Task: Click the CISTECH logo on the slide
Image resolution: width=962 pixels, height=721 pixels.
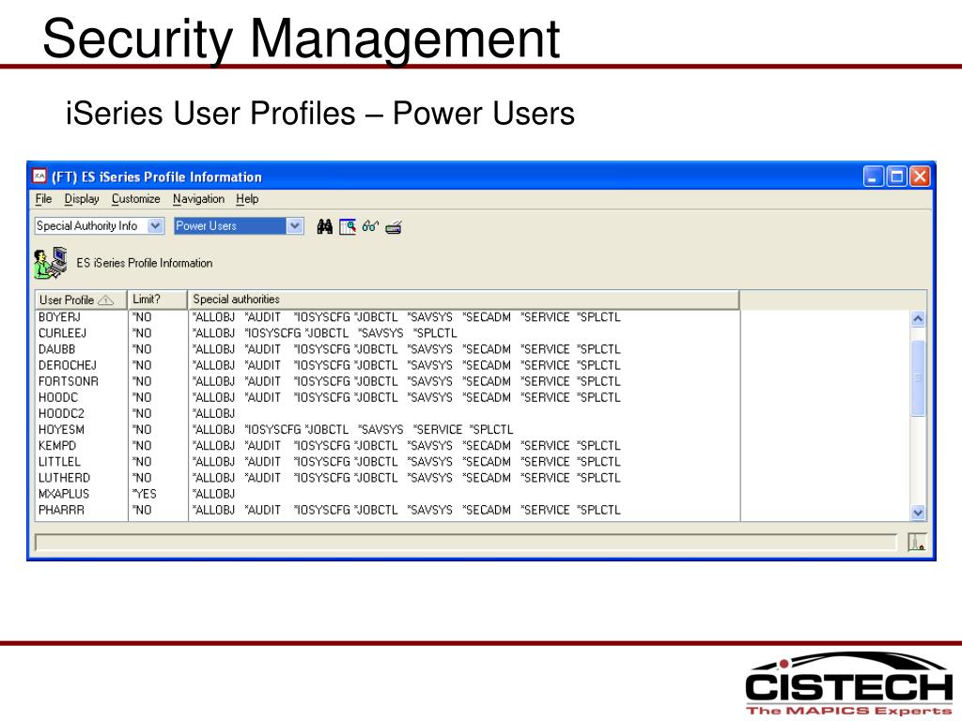Action: (849, 683)
